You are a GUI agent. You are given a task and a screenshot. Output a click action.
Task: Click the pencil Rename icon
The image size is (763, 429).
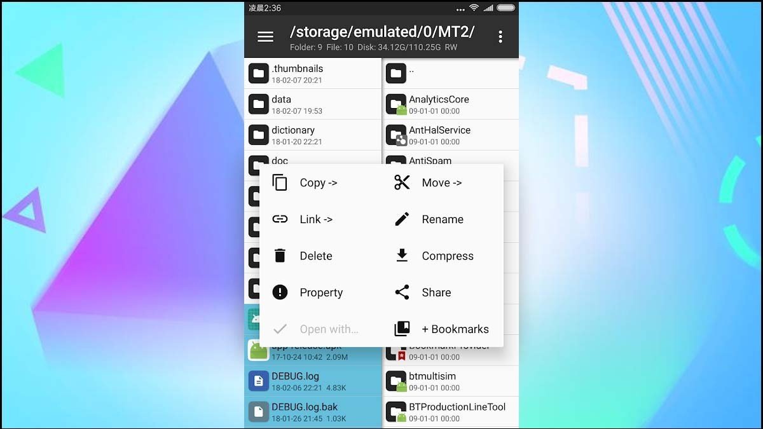coord(402,219)
